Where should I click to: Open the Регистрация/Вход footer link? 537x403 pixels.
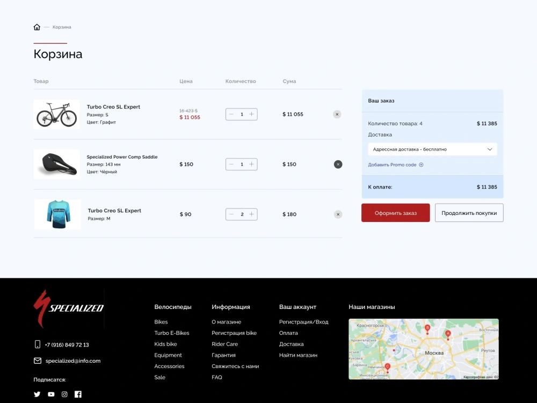(x=303, y=322)
